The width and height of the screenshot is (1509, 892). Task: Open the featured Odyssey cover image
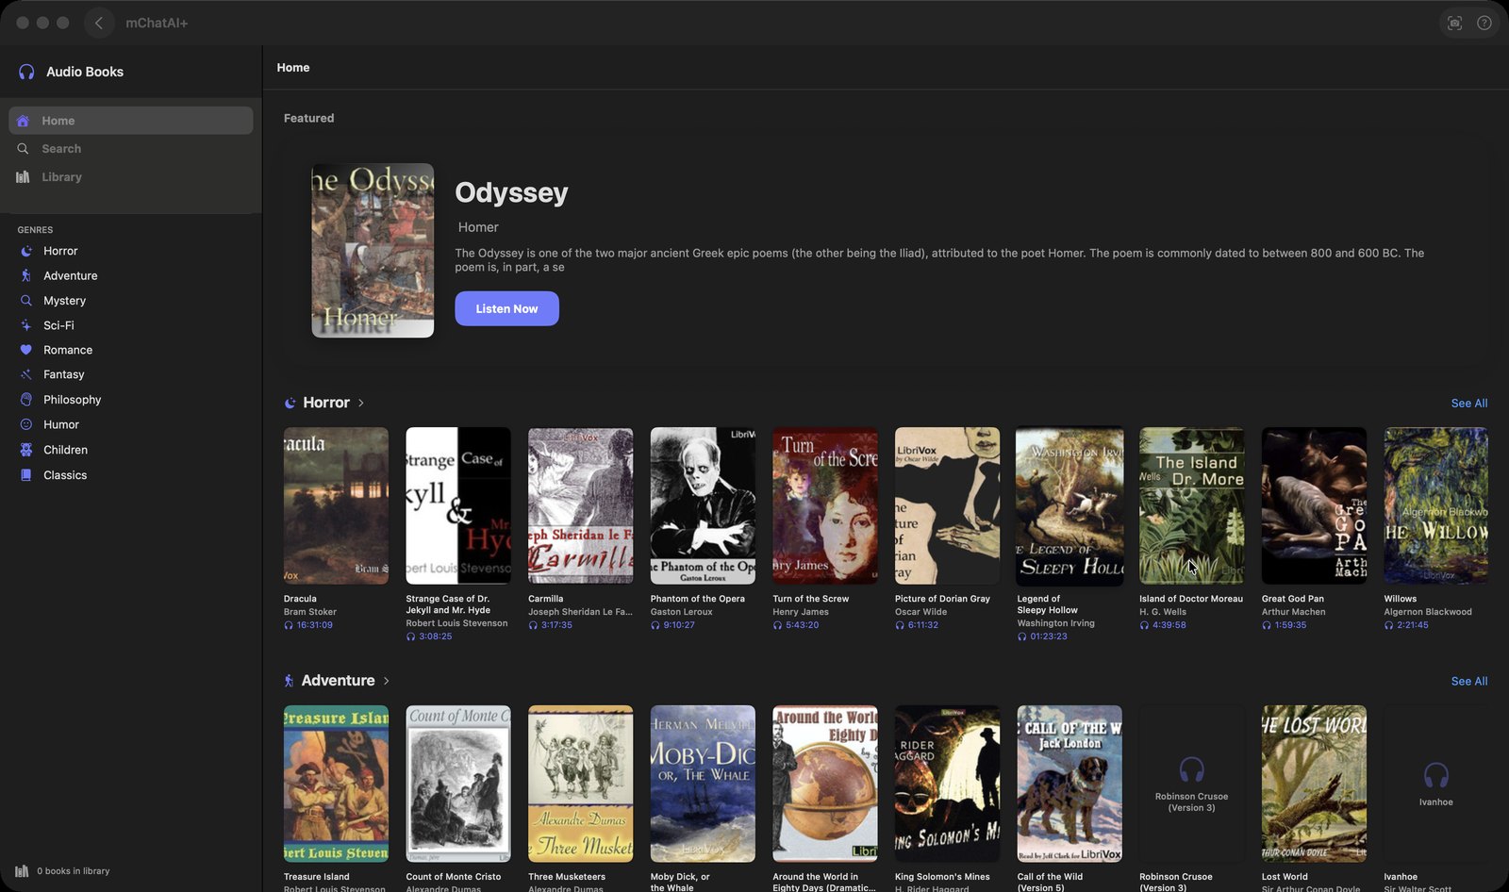(373, 251)
